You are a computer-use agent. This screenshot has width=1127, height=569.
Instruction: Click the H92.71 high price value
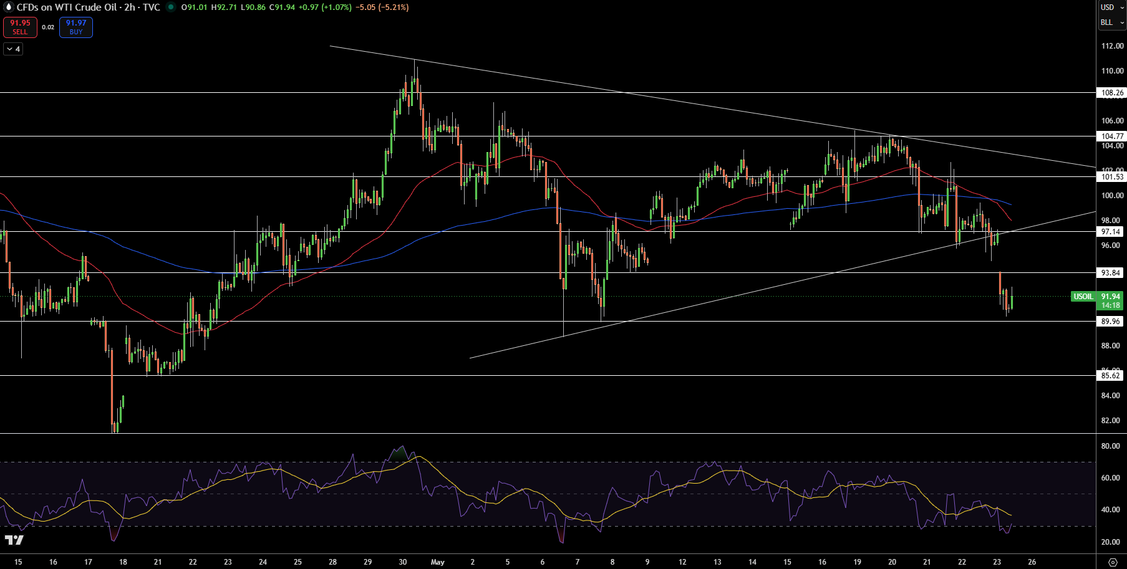[x=224, y=7]
